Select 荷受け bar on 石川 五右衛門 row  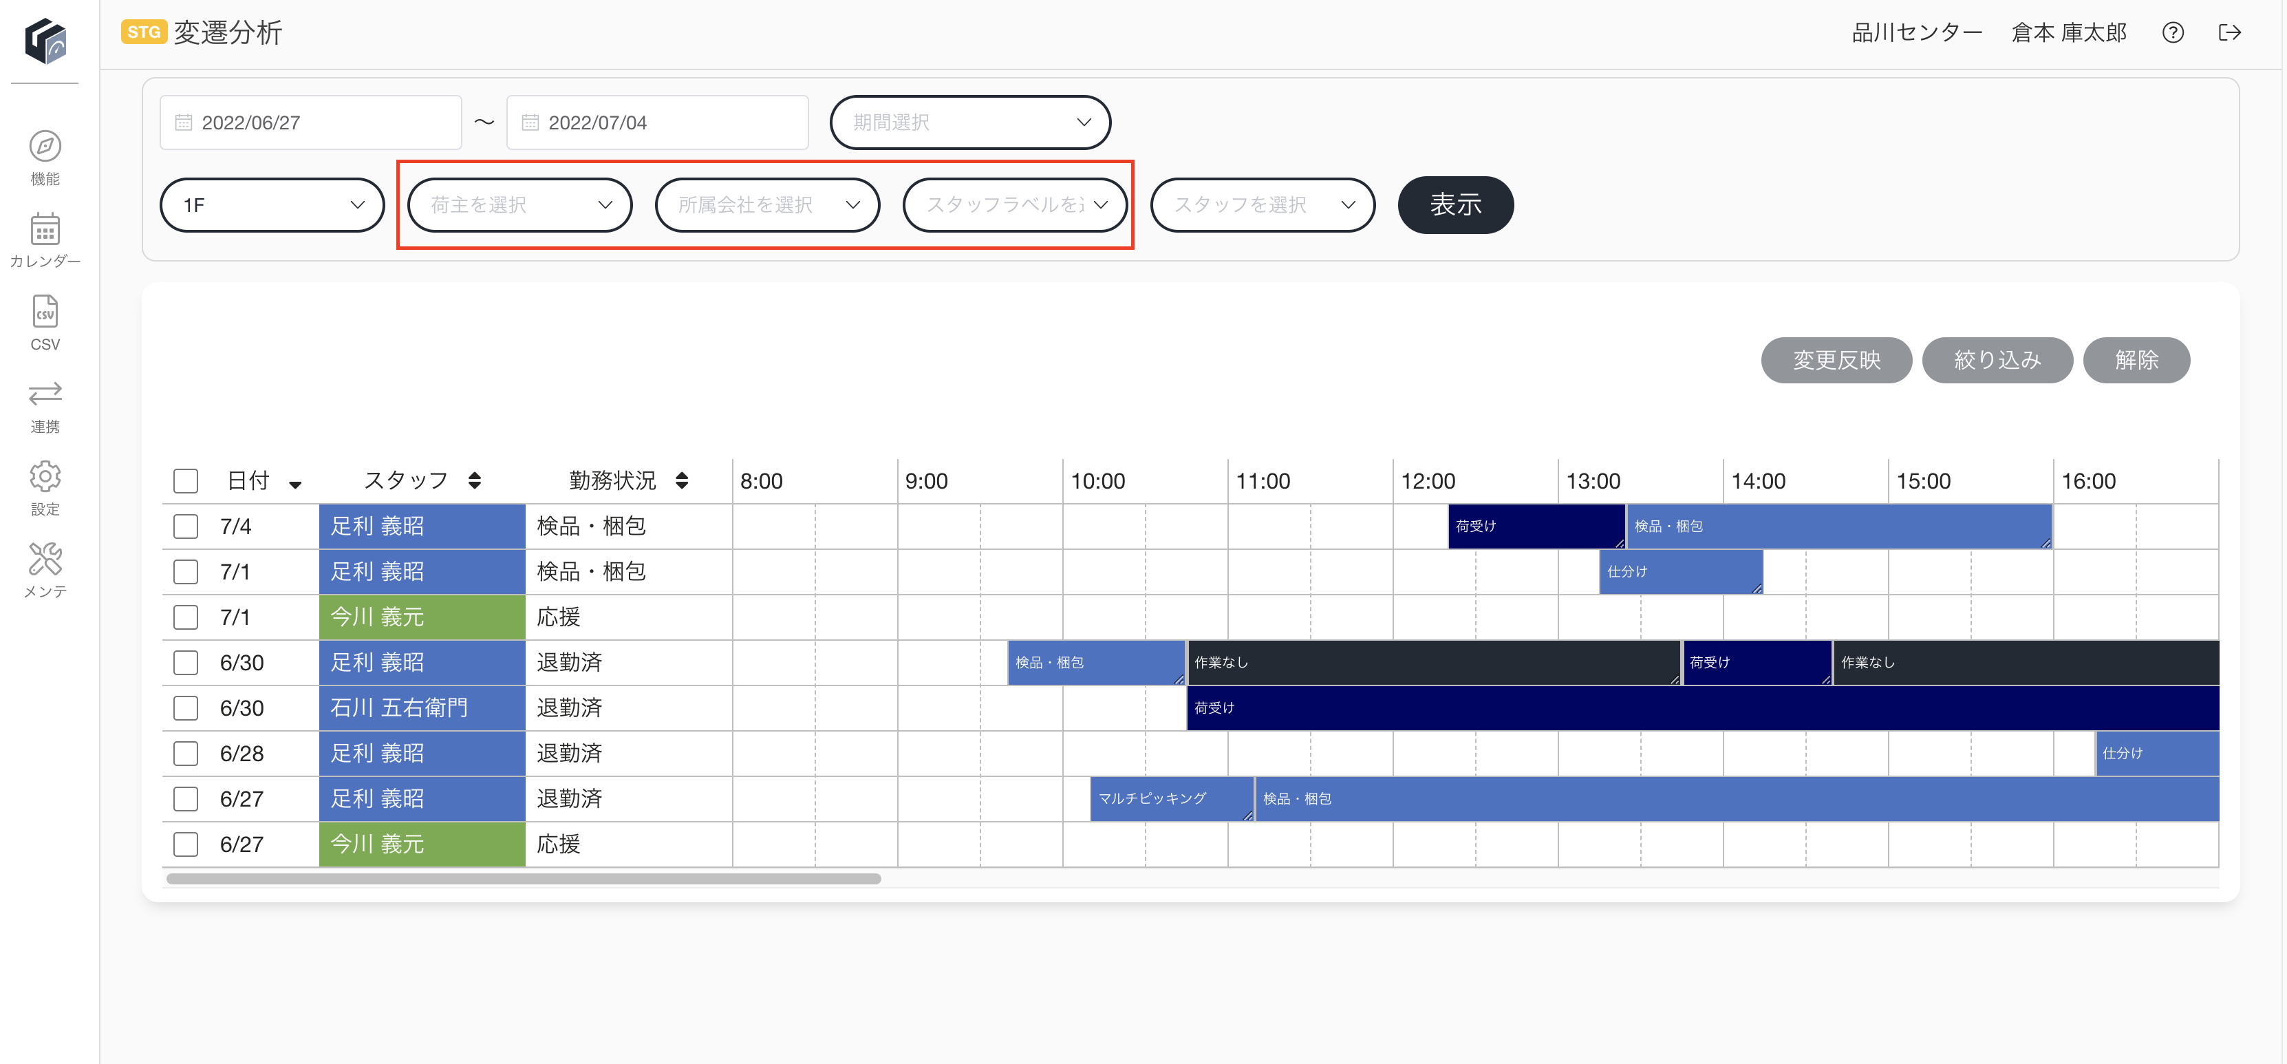[x=1703, y=708]
